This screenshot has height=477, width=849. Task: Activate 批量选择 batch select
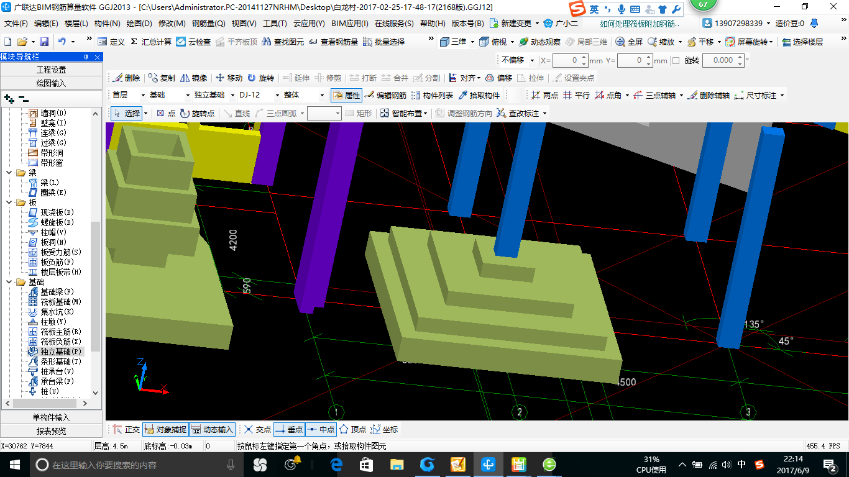(383, 42)
